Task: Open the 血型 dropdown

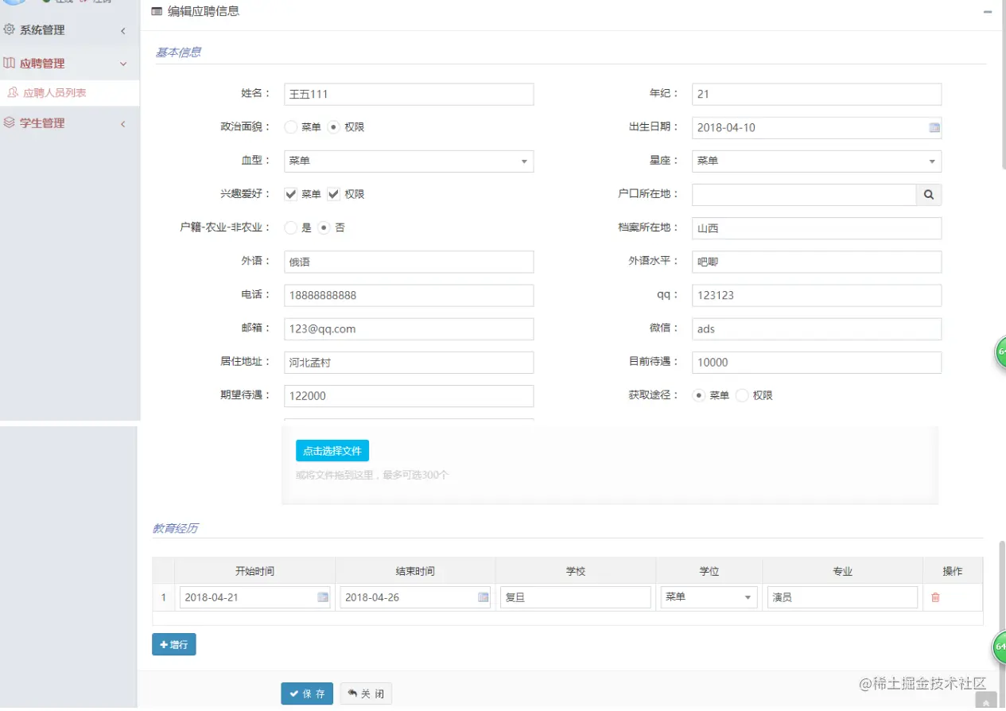Action: [x=409, y=161]
